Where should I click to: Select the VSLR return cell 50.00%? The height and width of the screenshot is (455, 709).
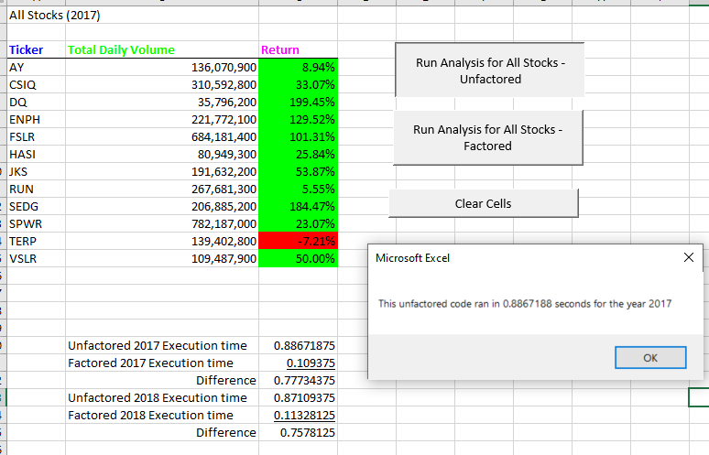click(298, 259)
